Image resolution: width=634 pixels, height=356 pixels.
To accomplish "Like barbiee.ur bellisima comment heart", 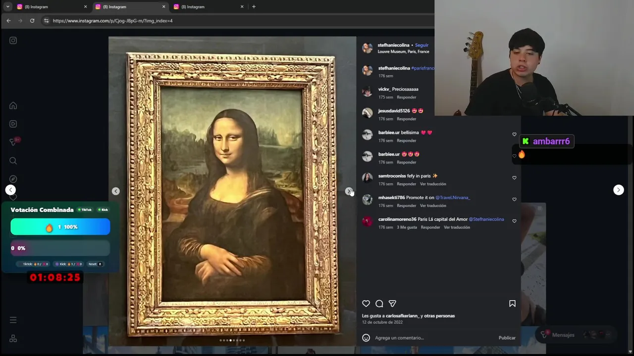I will 514,134.
